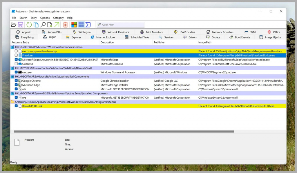Click the colorful Windows logo filter icon
The image size is (297, 173).
74,25
